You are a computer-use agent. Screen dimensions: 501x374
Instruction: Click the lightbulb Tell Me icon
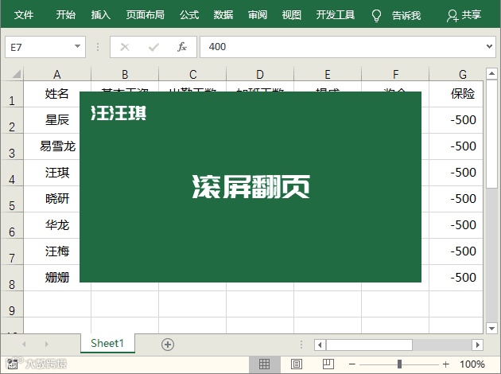click(376, 15)
